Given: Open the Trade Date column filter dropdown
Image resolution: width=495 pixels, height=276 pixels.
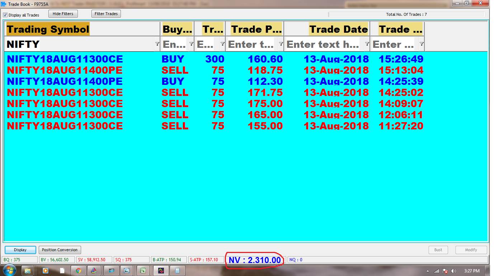Looking at the screenshot, I should click(x=367, y=44).
